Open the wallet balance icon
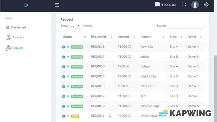217x122 pixels. [x=157, y=4]
